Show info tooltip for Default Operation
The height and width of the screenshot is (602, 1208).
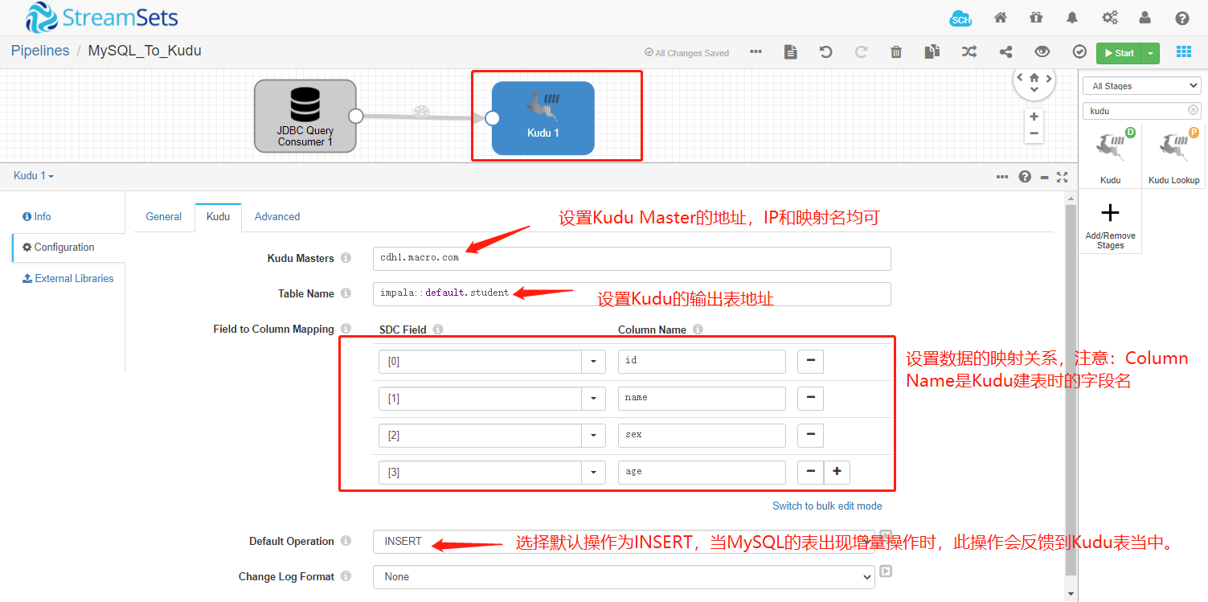(x=346, y=541)
